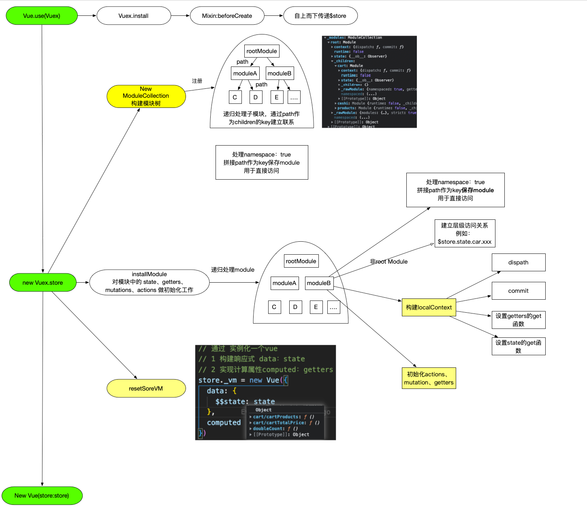Click the 递归处理子模块 description text
Screen dimensions: 587x513
pos(262,118)
